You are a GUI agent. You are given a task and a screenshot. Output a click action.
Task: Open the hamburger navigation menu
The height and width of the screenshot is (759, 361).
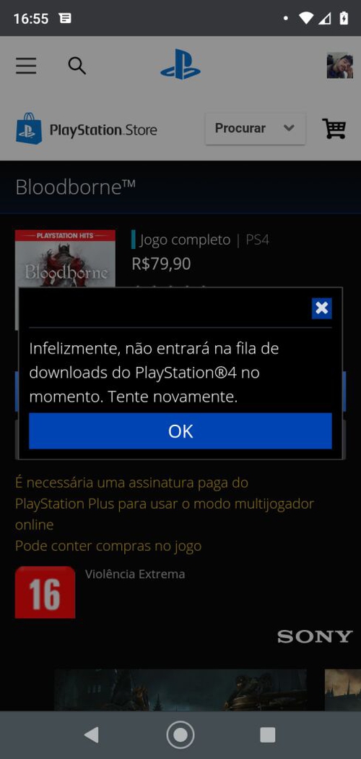pyautogui.click(x=26, y=65)
